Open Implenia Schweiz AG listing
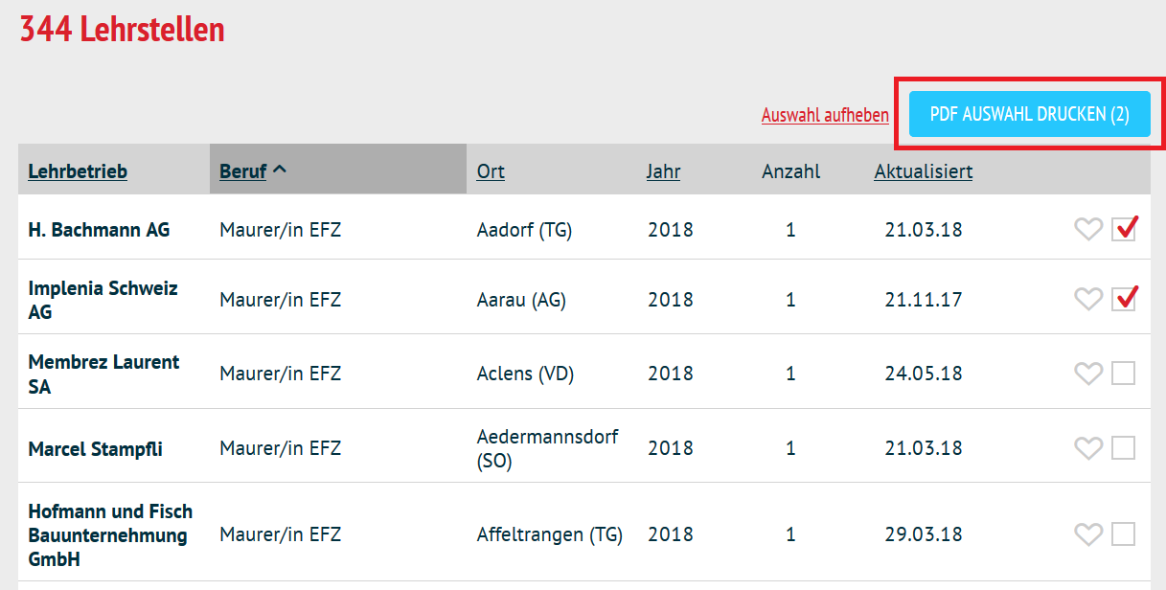The image size is (1166, 590). point(103,300)
